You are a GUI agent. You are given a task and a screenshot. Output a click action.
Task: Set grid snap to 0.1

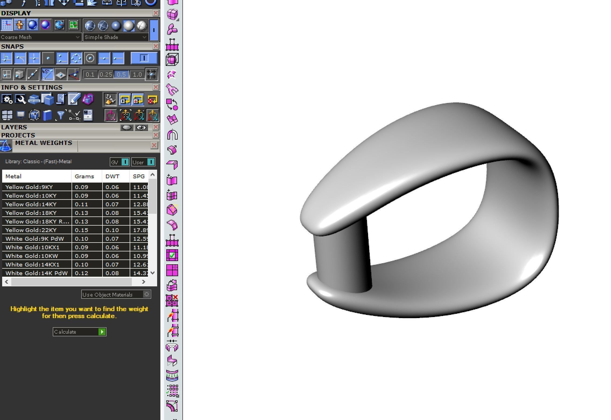click(90, 74)
